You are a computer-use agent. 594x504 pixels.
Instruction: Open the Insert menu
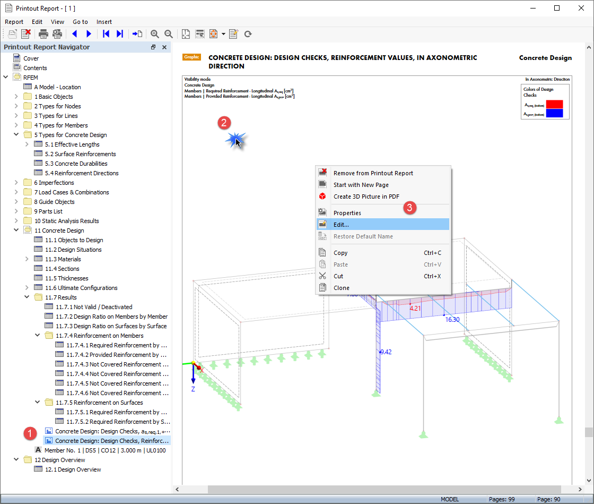point(104,22)
